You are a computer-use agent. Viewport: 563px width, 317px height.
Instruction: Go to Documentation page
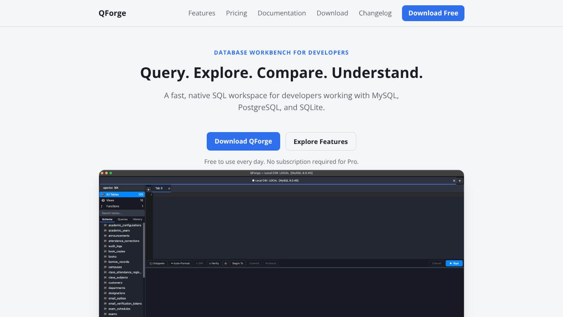click(282, 13)
